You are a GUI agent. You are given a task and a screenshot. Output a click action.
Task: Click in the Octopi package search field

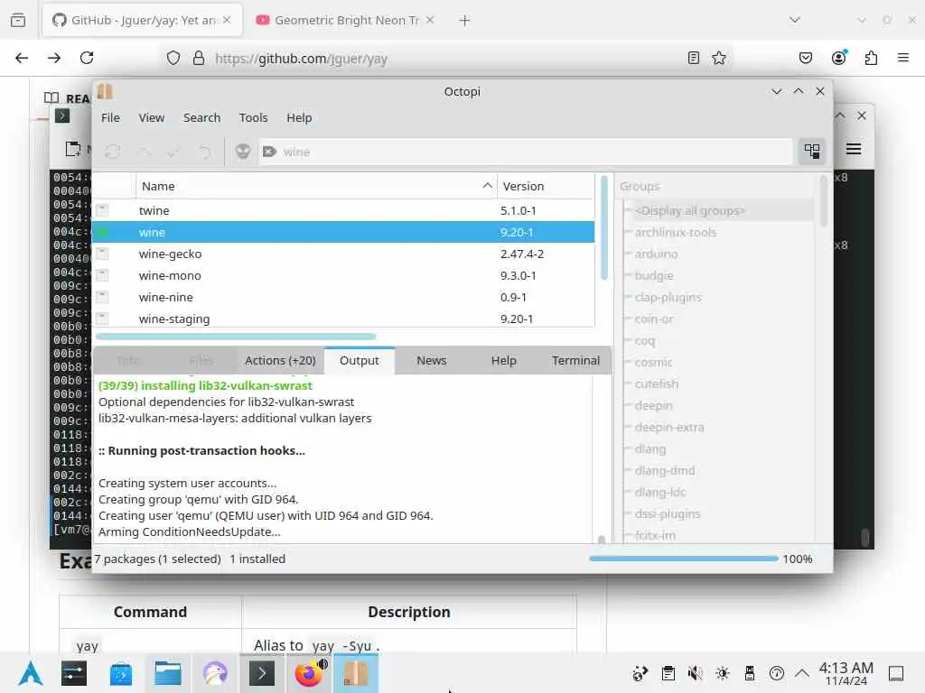tap(525, 152)
